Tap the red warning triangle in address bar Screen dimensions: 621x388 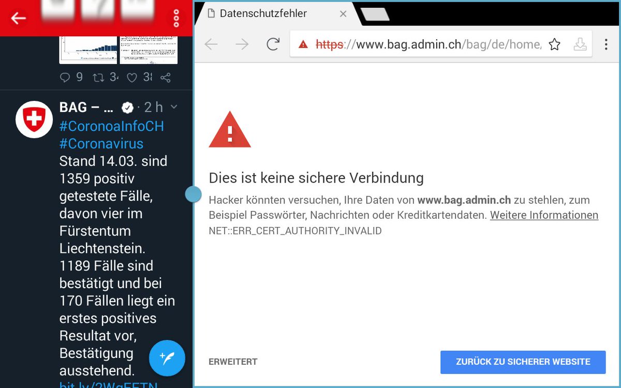[303, 44]
